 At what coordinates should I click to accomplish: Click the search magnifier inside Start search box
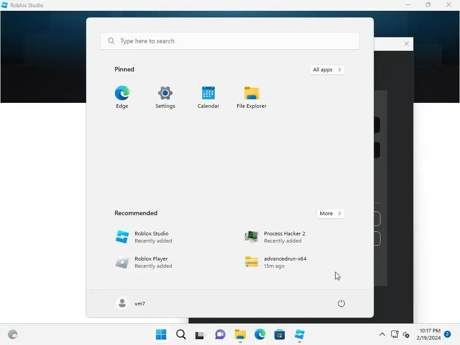(111, 41)
